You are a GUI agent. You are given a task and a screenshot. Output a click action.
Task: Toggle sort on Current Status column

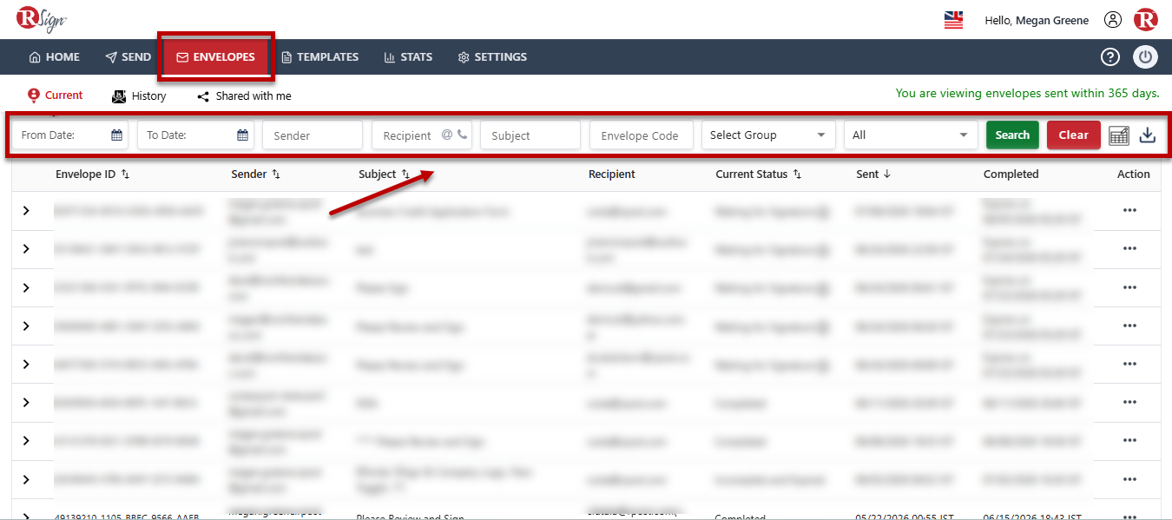(797, 174)
